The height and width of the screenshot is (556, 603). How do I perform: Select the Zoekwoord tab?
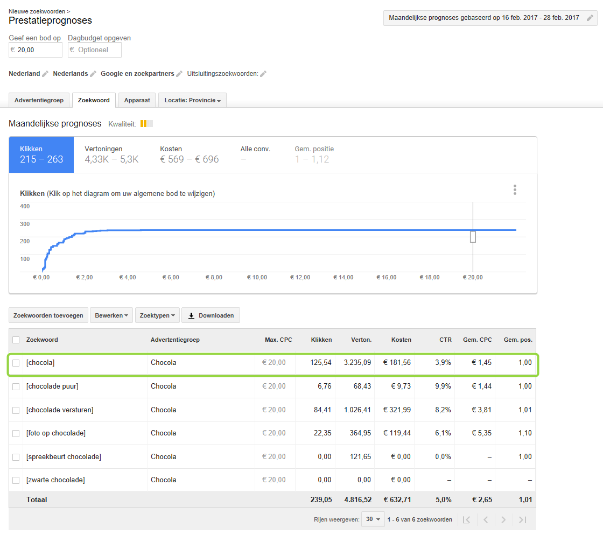[x=94, y=100]
